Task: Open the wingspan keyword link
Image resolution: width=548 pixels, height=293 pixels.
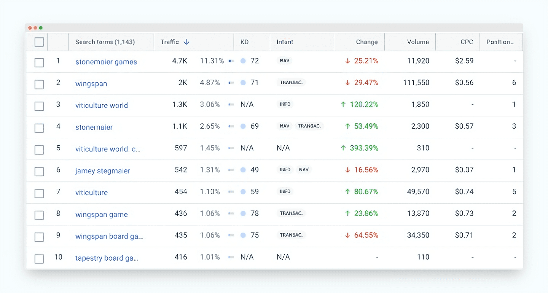Action: [x=91, y=84]
